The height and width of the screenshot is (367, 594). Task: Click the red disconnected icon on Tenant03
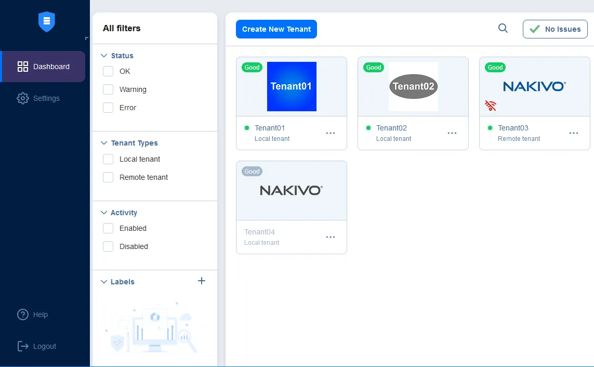(x=491, y=106)
